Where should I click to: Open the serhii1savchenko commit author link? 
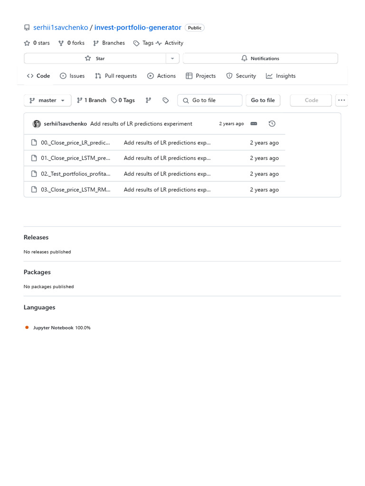tap(65, 124)
